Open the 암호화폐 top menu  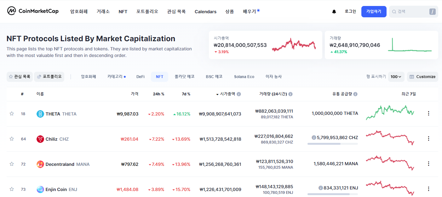pyautogui.click(x=79, y=12)
